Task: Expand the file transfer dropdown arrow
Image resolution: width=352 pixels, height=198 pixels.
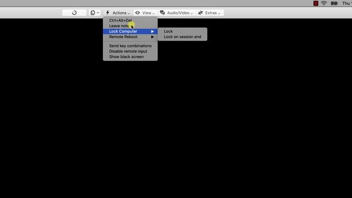Action: click(x=98, y=13)
